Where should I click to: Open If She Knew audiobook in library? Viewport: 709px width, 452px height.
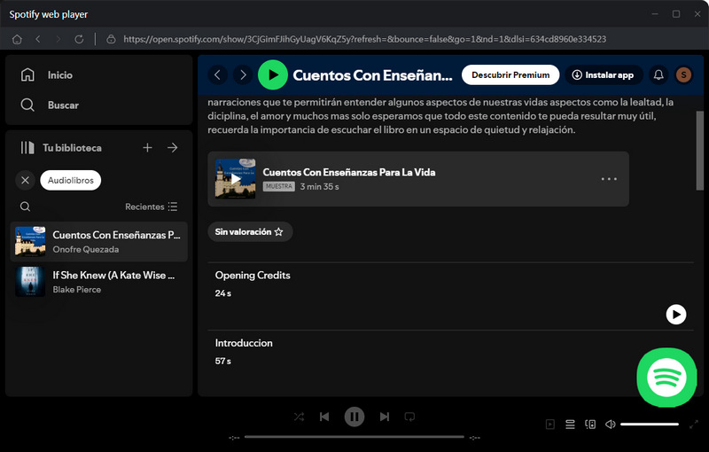[x=99, y=282]
